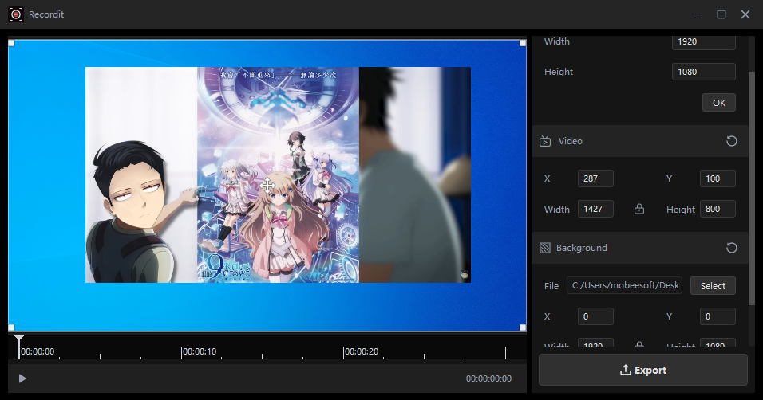Export the recording
The width and height of the screenshot is (763, 400).
coord(642,370)
